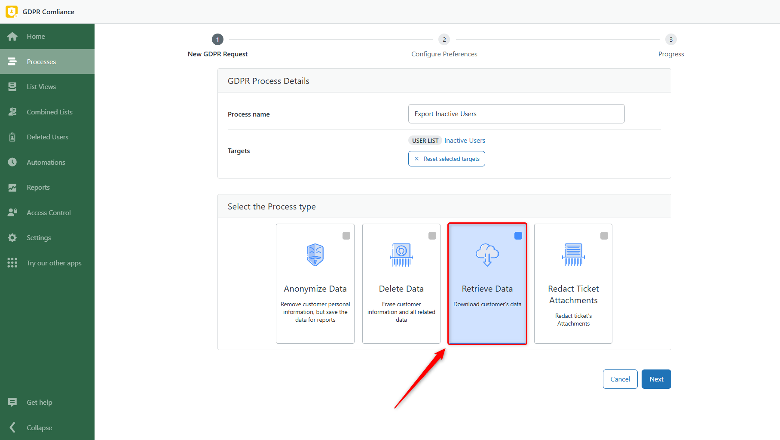This screenshot has width=780, height=440.
Task: Click the Reports chart icon
Action: (12, 188)
